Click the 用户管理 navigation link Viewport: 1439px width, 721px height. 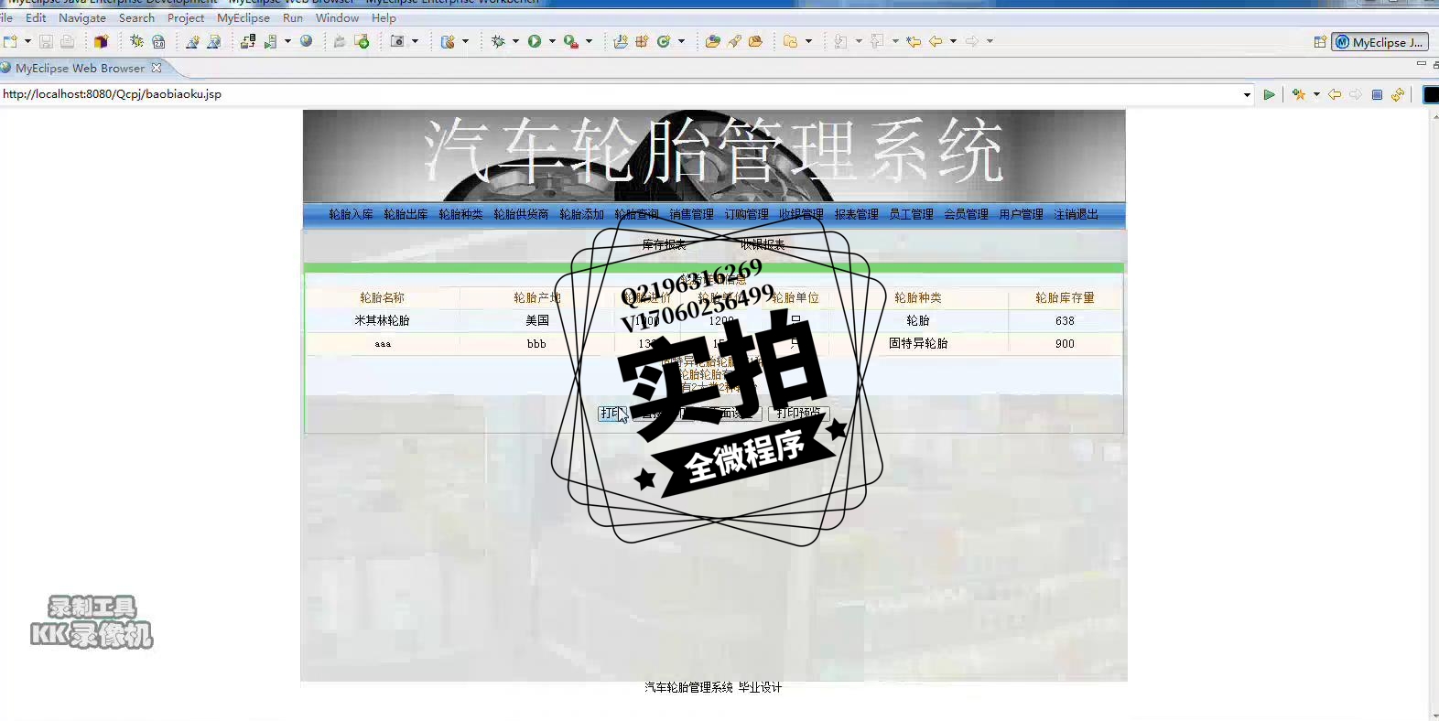pos(1022,214)
